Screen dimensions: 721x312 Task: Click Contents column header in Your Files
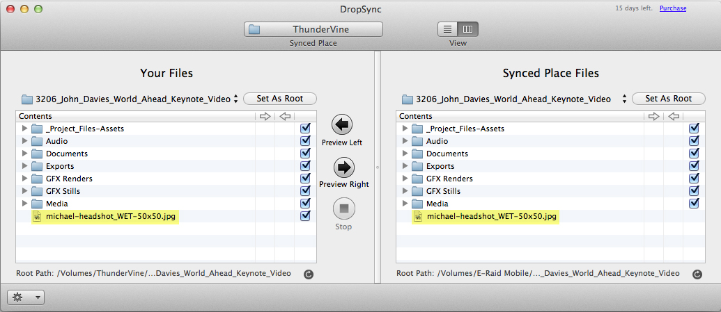[136, 117]
